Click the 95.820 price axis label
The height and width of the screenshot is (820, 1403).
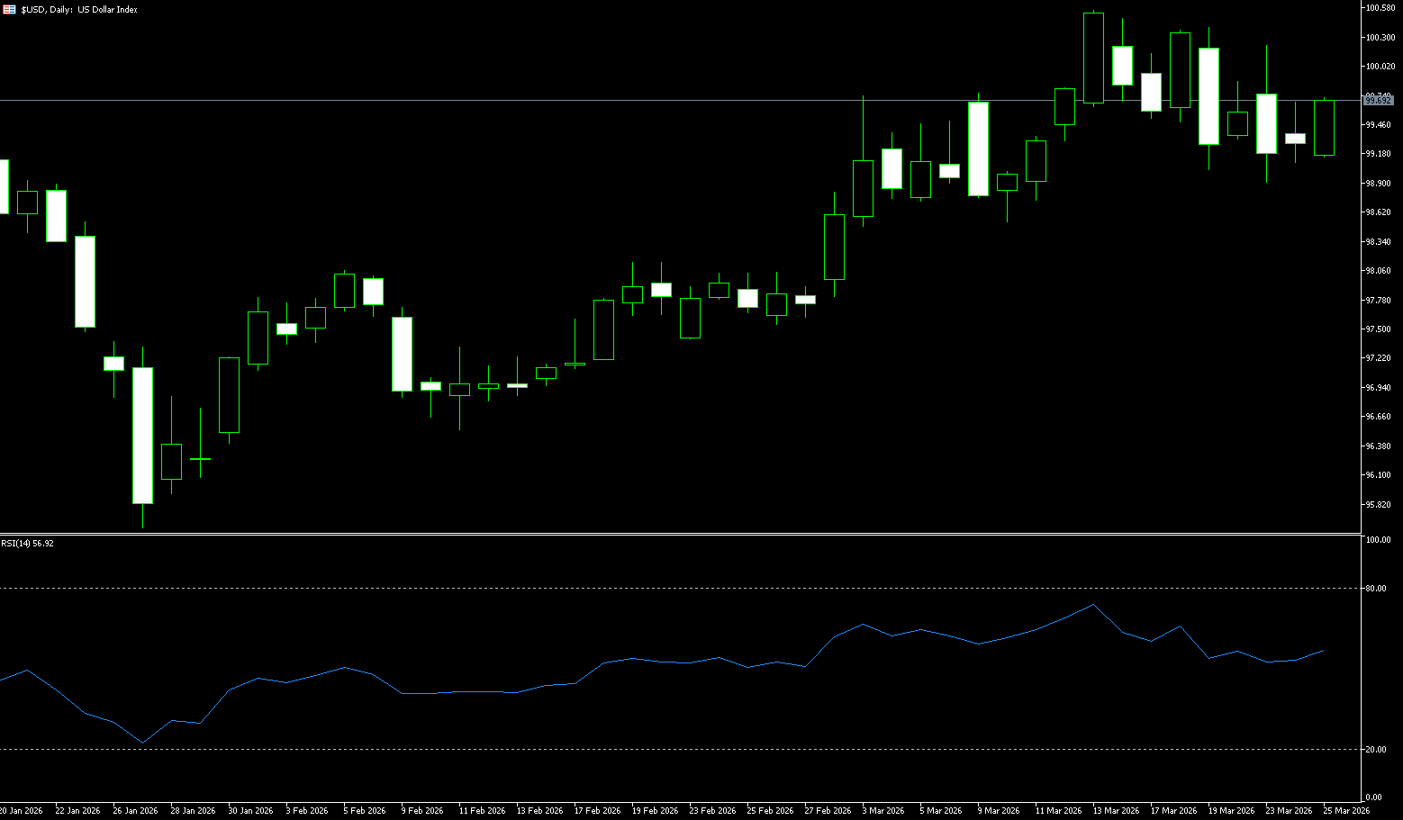click(x=1380, y=505)
